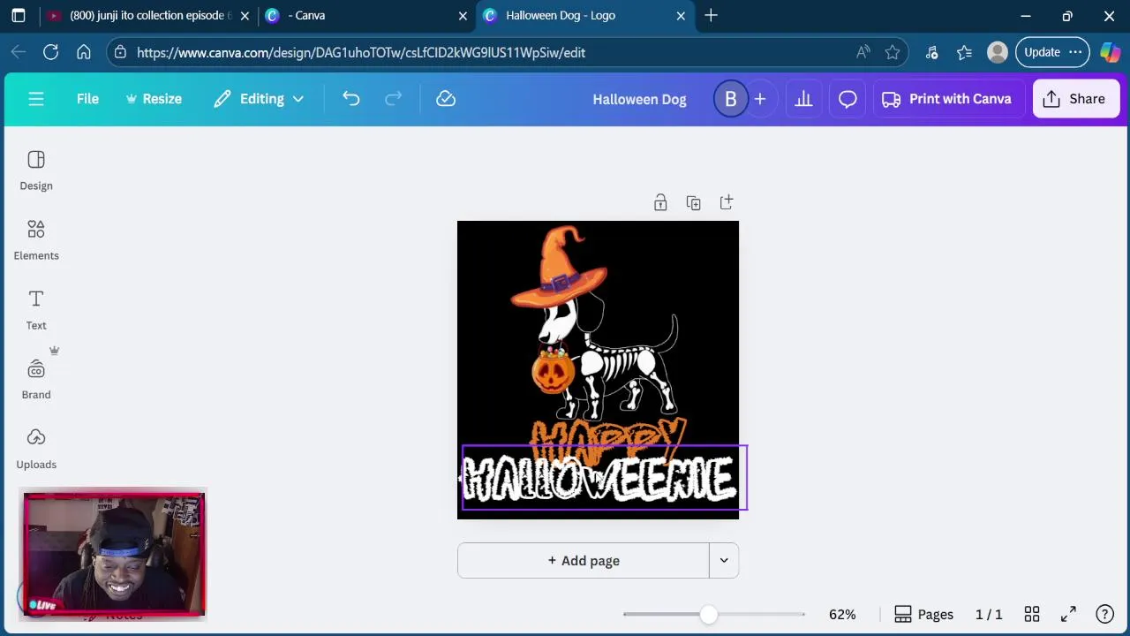Open the Design side panel
The image size is (1130, 636).
pos(36,170)
